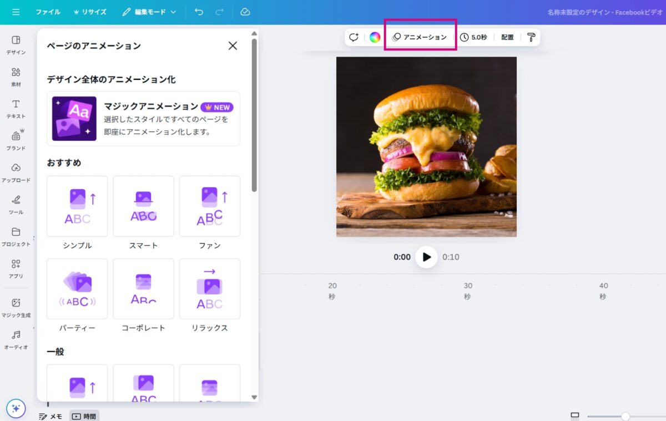Open the デザイン sidebar tab
Image resolution: width=666 pixels, height=421 pixels.
(16, 45)
